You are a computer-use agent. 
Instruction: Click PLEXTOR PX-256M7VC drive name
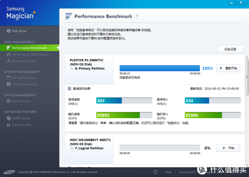[x=87, y=60]
